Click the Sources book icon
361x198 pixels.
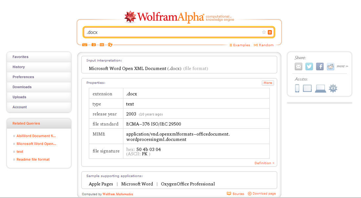[x=229, y=194]
